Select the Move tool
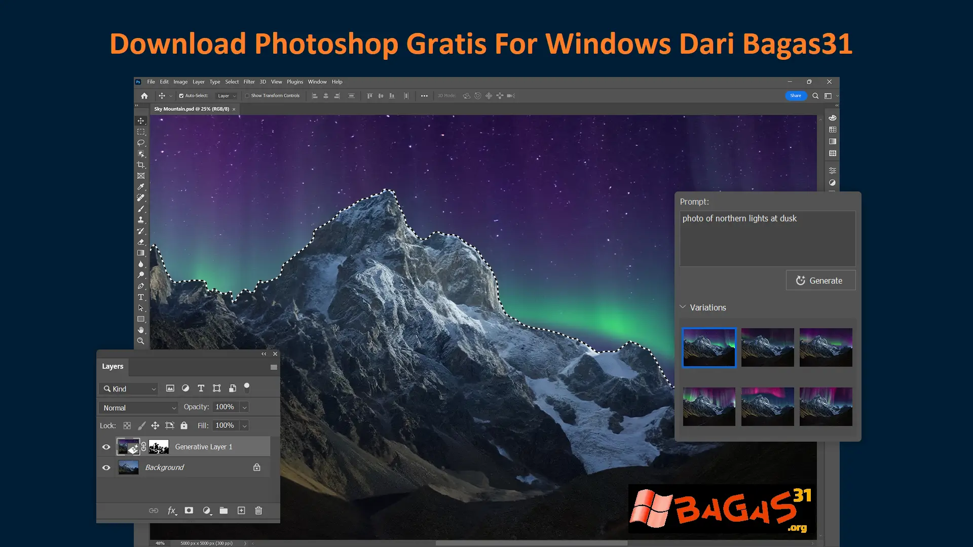The width and height of the screenshot is (973, 547). point(141,121)
